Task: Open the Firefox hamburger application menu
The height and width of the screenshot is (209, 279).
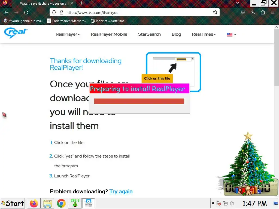Action: [272, 13]
